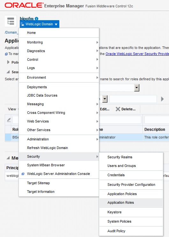The image size is (169, 237).
Task: Click the Oracle logo
Action: [24, 5]
